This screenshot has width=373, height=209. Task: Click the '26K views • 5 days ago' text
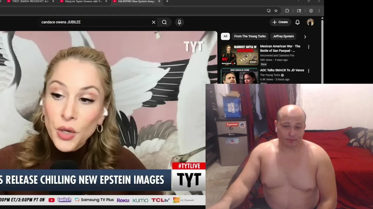(274, 60)
